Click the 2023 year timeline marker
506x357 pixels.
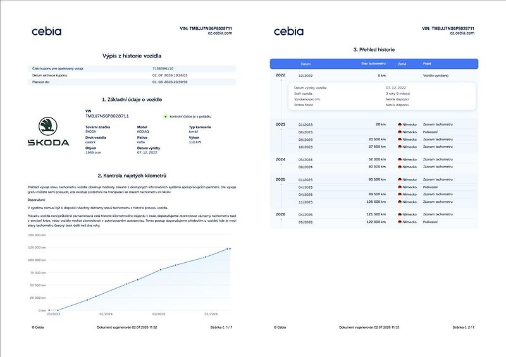point(280,124)
